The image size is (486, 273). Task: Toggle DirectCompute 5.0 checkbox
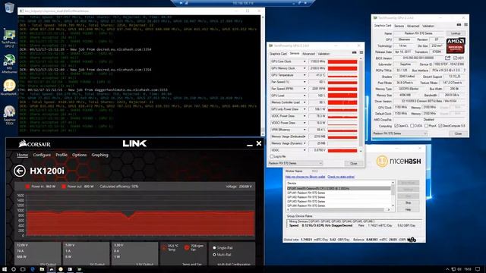pos(440,126)
